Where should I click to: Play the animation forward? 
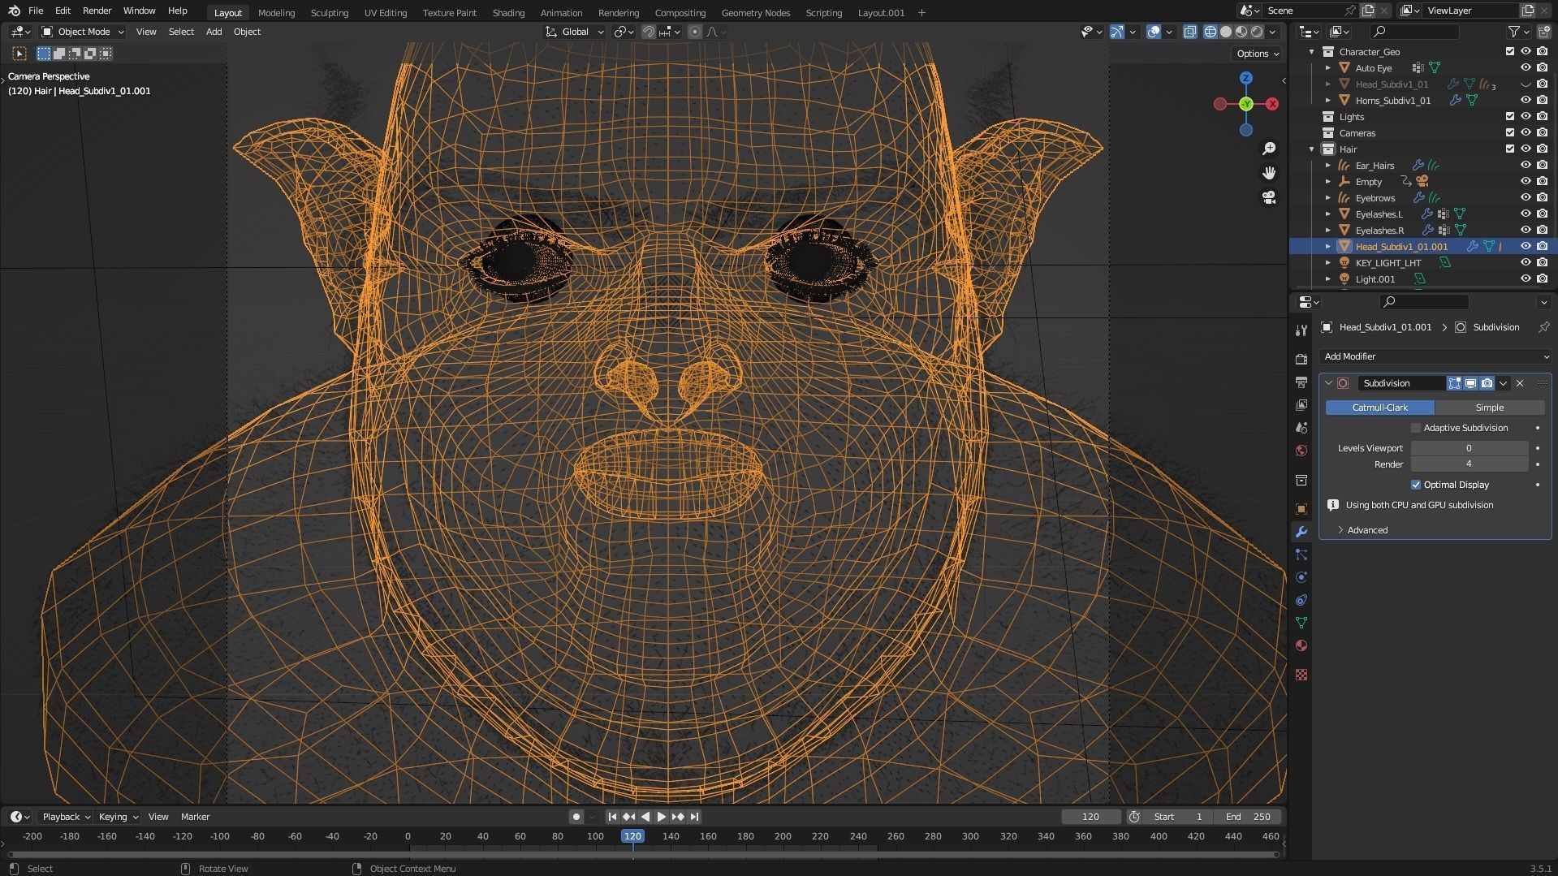click(x=661, y=817)
